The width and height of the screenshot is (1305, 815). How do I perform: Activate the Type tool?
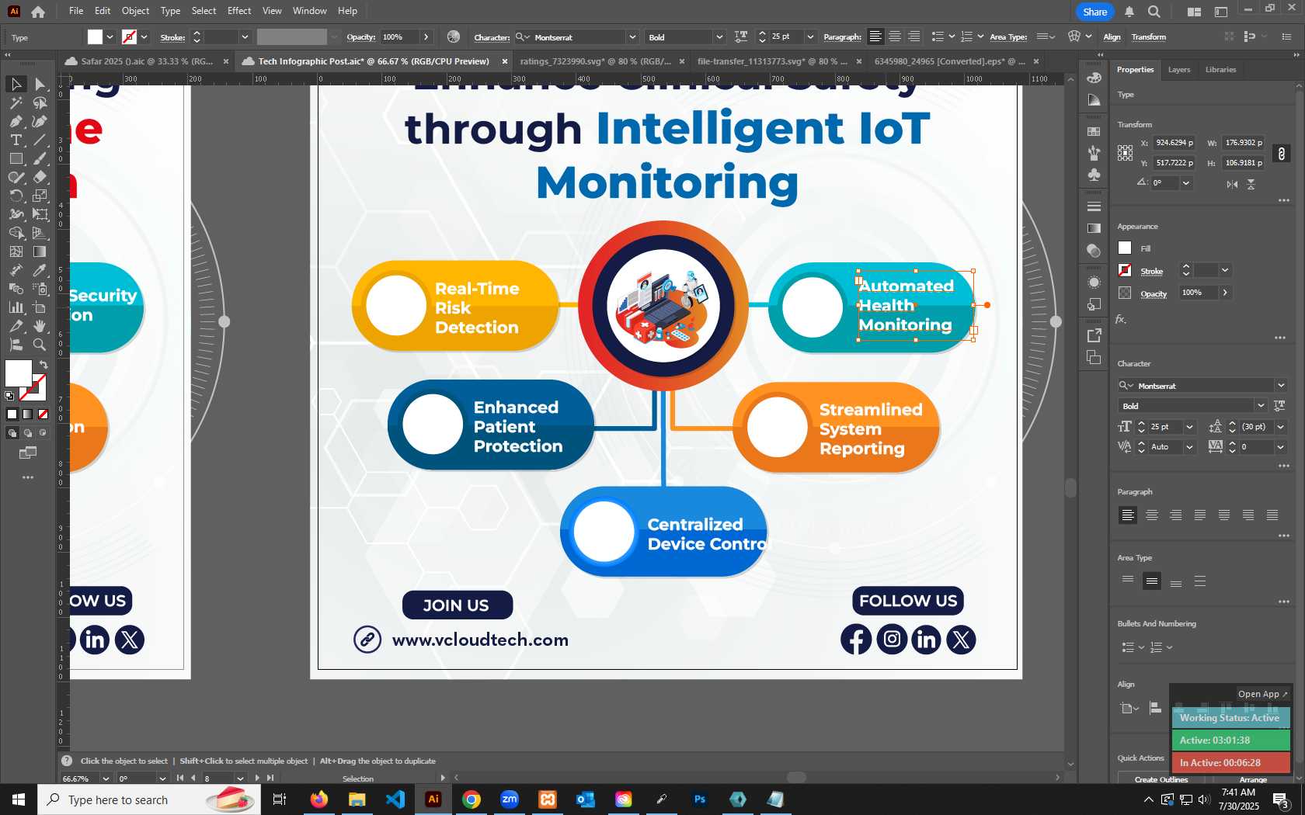pyautogui.click(x=16, y=140)
